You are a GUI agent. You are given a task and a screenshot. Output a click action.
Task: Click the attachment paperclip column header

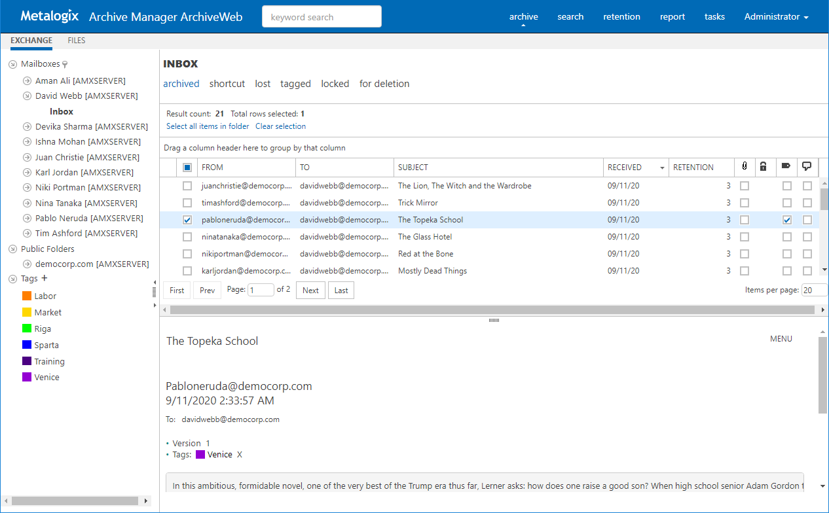745,167
